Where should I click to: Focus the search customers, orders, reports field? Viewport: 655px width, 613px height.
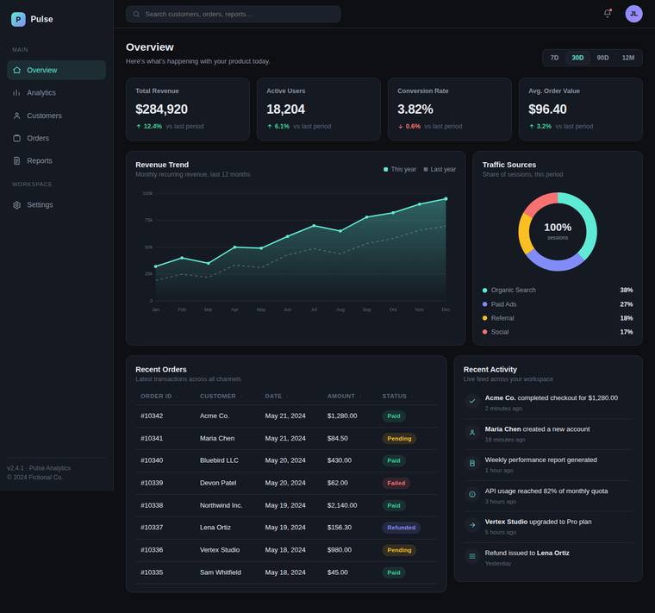[x=233, y=14]
